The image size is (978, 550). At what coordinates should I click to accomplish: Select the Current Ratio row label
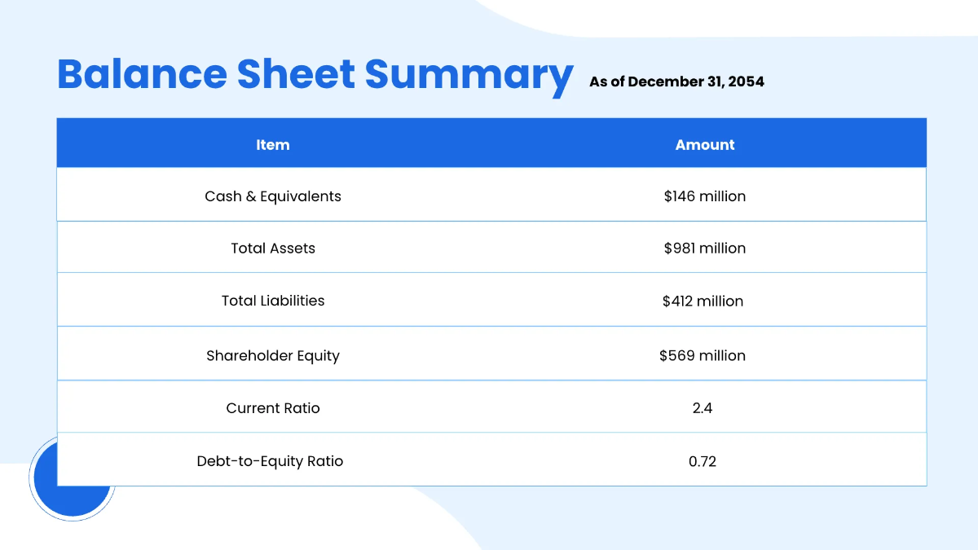pyautogui.click(x=273, y=407)
